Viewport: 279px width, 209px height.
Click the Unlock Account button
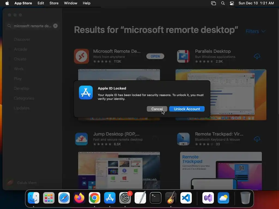pos(187,109)
